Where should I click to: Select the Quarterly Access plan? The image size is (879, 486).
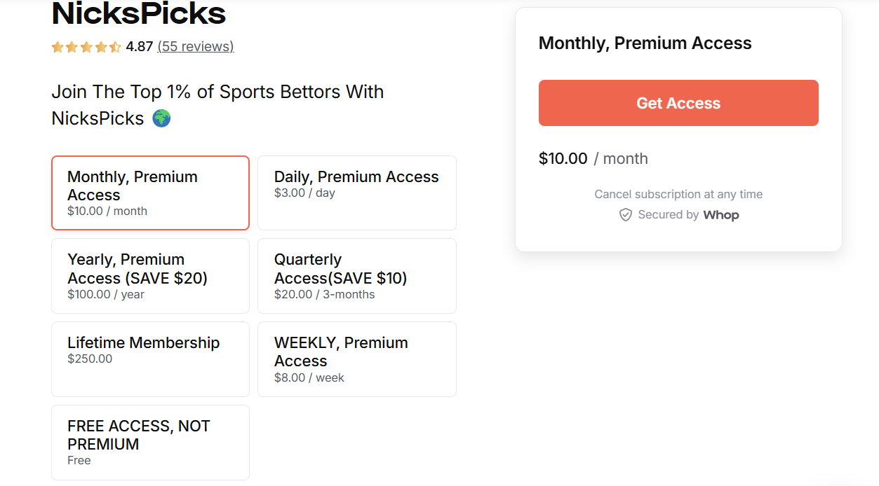356,275
